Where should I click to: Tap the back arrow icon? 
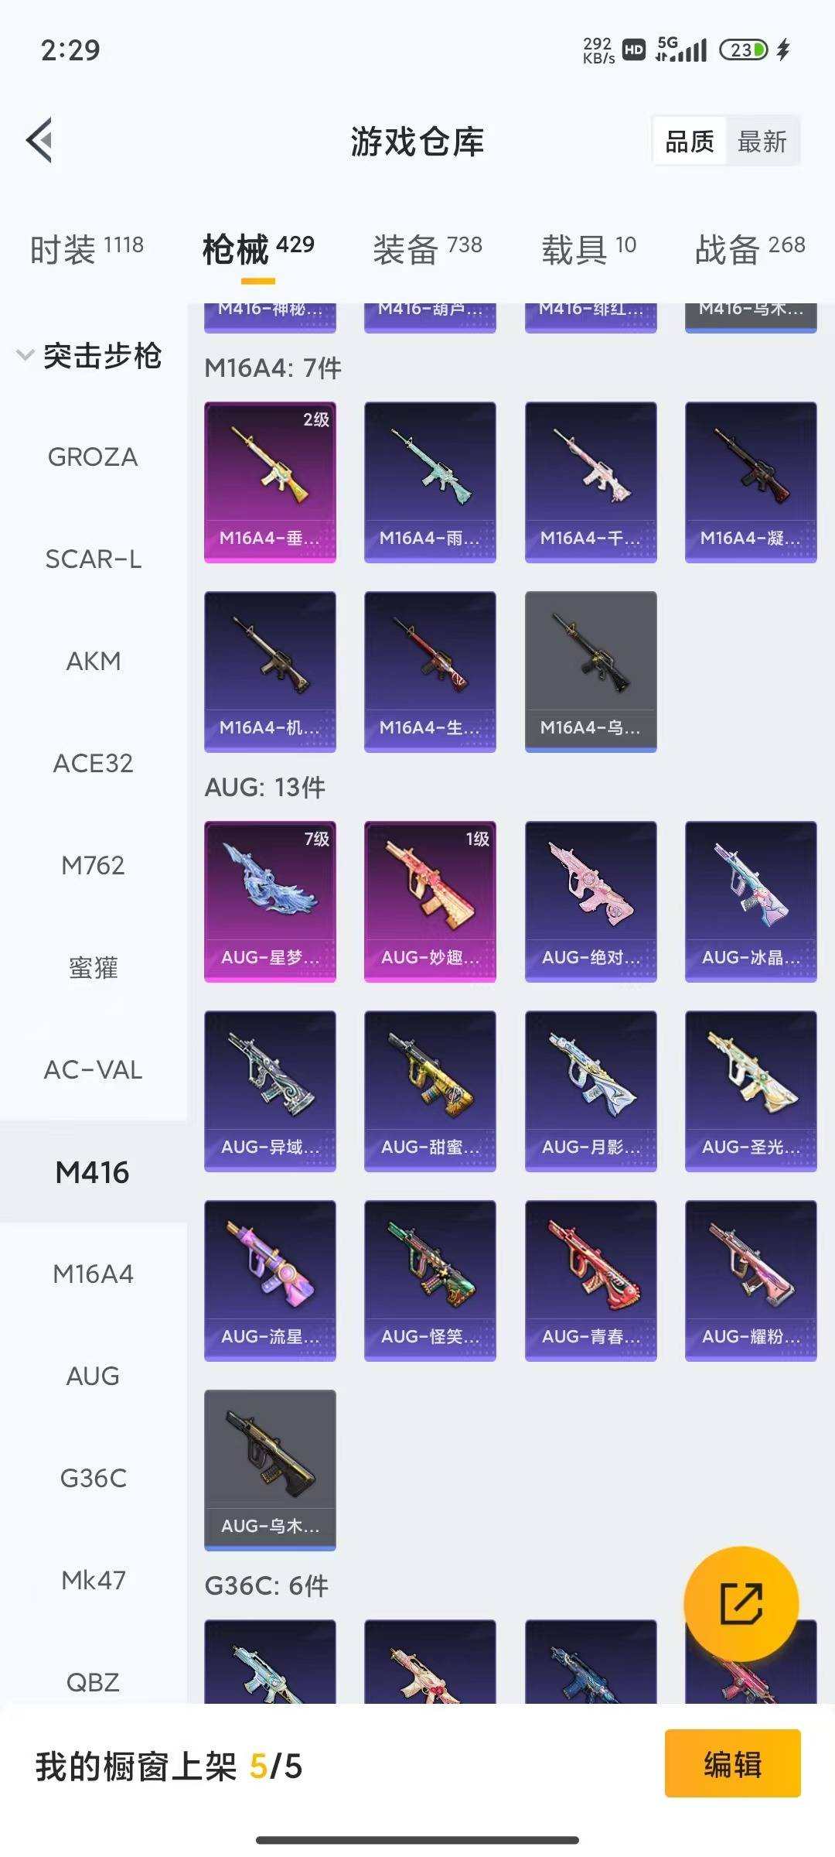pos(39,140)
